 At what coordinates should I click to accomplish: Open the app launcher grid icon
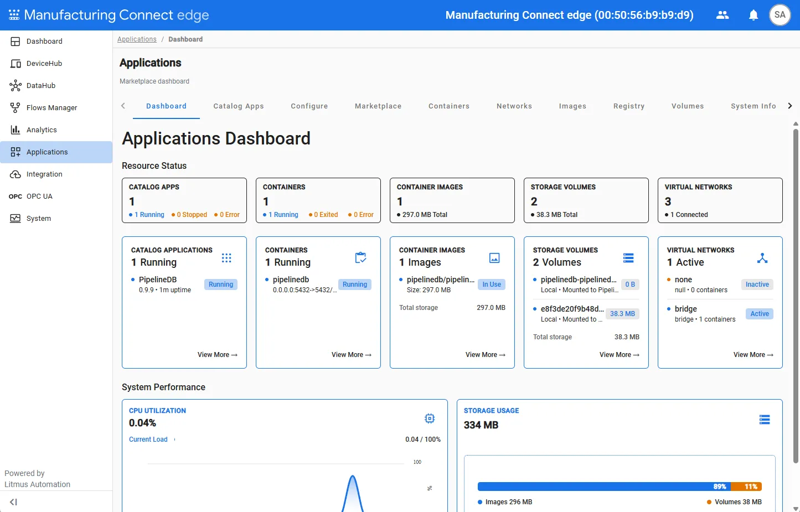[14, 15]
